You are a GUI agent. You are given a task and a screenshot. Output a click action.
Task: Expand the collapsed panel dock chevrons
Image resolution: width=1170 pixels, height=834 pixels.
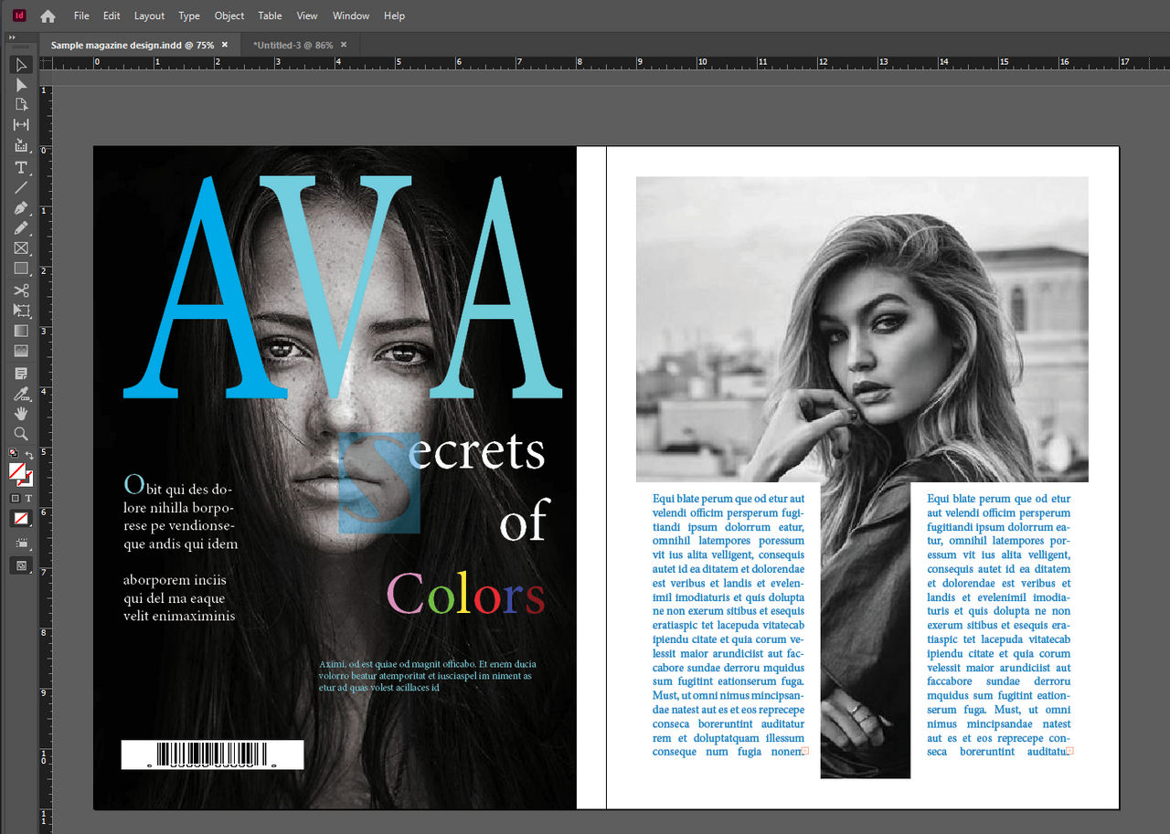point(11,37)
